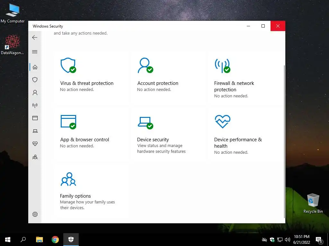Screen dimensions: 329x246
Task: Open Family options heading
Action: (75, 196)
